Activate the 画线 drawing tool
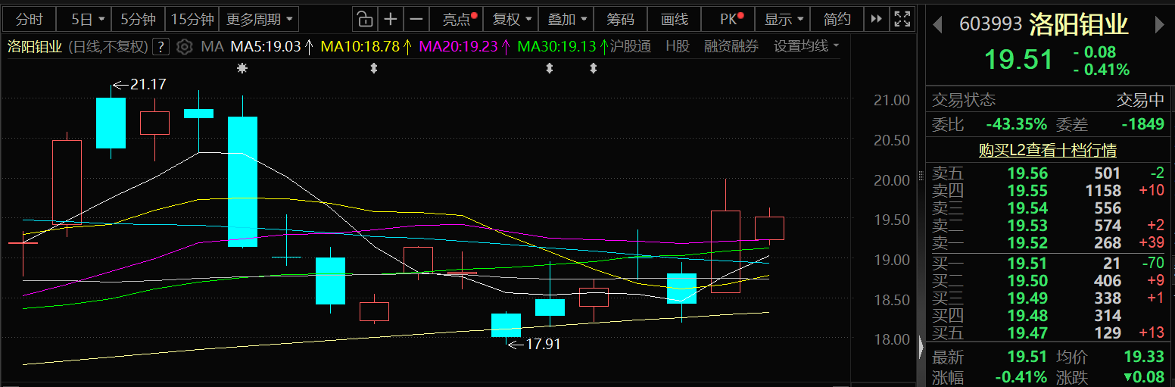Screen dimensions: 1175x387 675,19
